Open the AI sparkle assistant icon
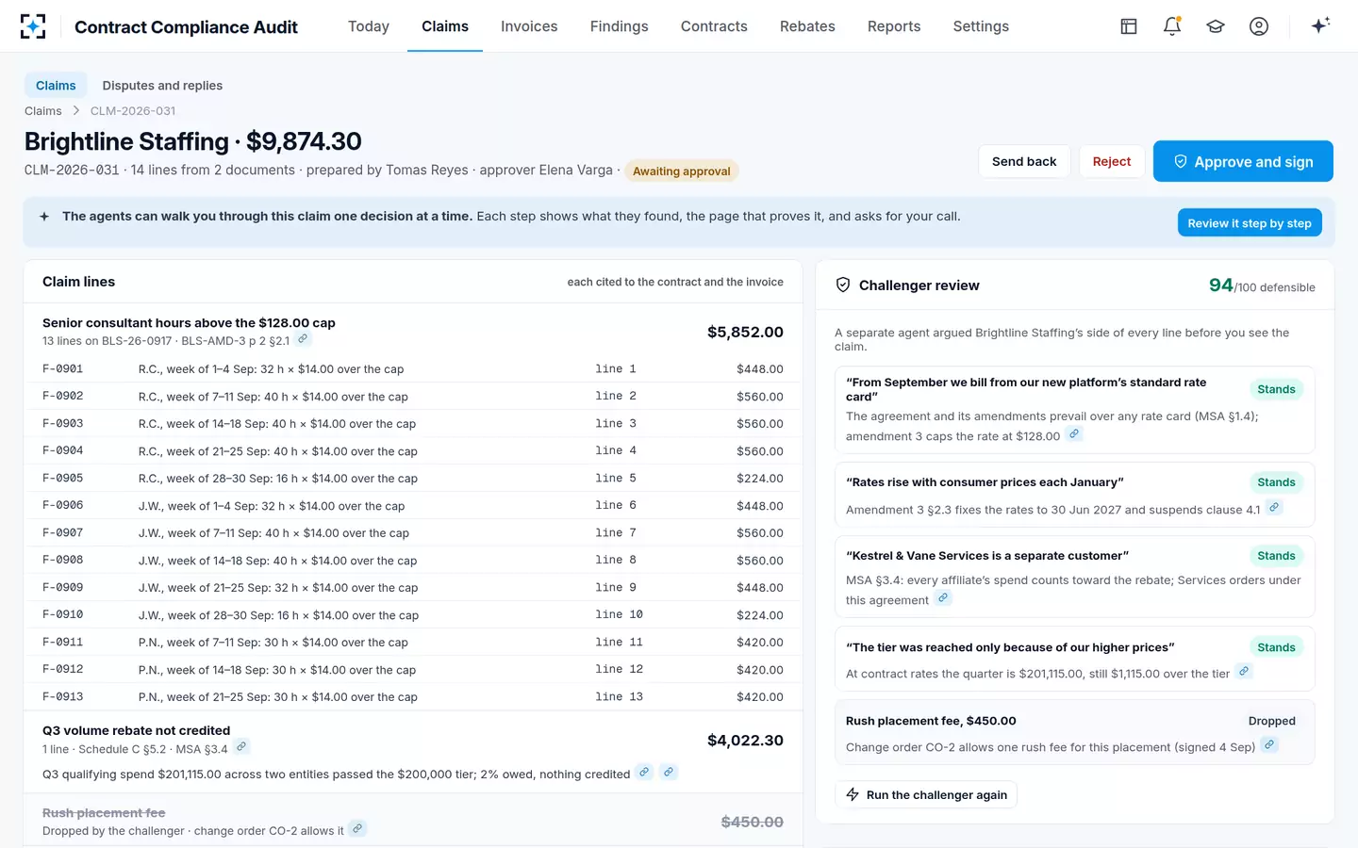 tap(1320, 25)
